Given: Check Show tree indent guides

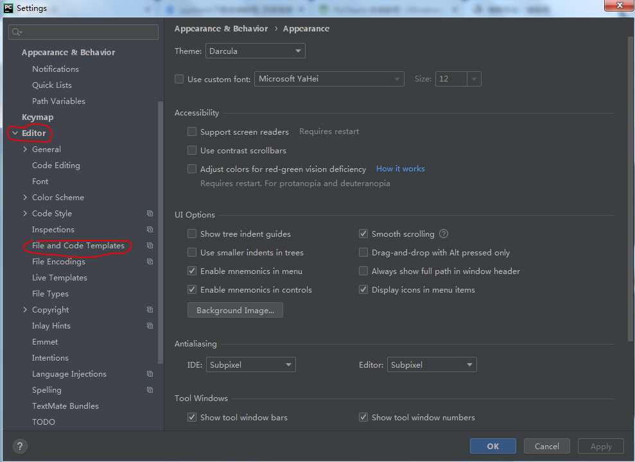Looking at the screenshot, I should pos(192,234).
